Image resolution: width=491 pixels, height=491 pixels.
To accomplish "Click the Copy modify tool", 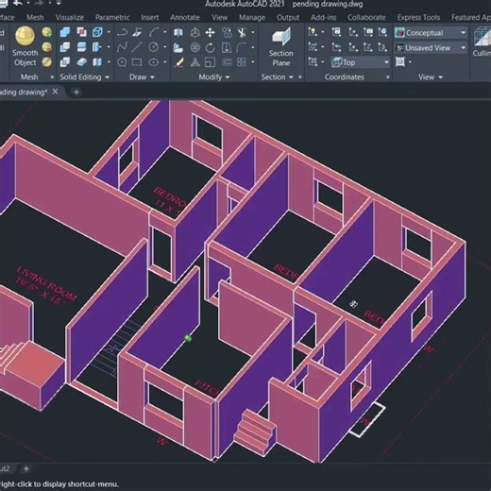I will point(227,32).
